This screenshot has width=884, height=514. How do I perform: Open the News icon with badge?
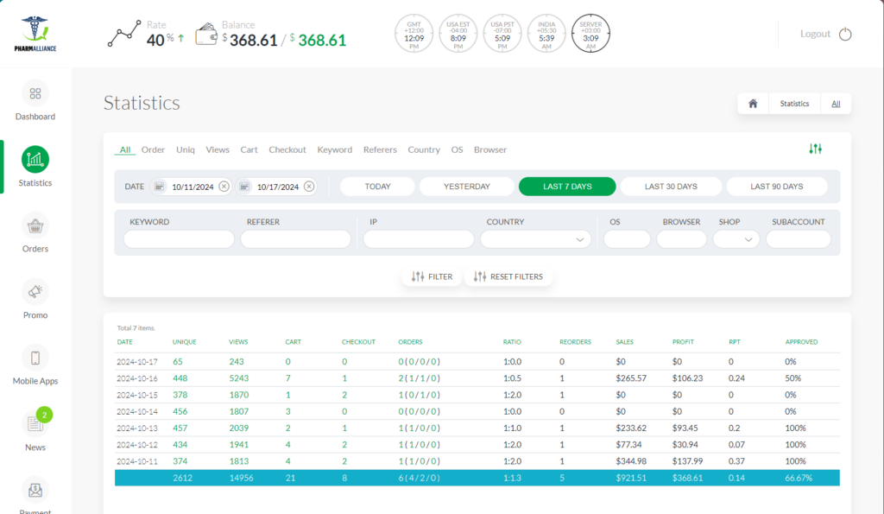click(35, 423)
